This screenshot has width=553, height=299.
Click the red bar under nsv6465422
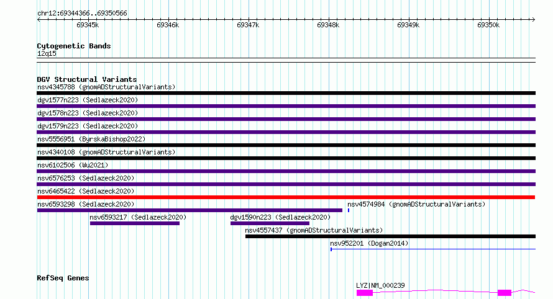click(286, 197)
